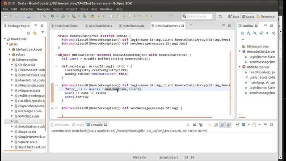Click the Debug bug icon
Screen dimensions: 286x161
click(x=52, y=16)
